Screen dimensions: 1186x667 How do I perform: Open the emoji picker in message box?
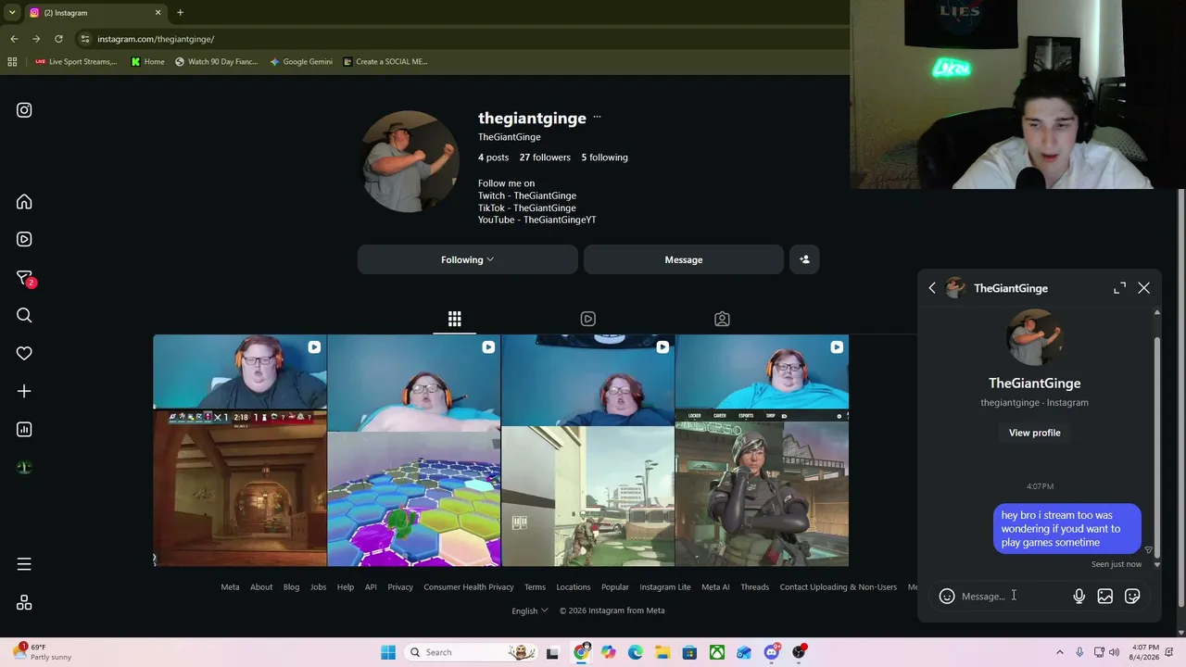(x=947, y=597)
